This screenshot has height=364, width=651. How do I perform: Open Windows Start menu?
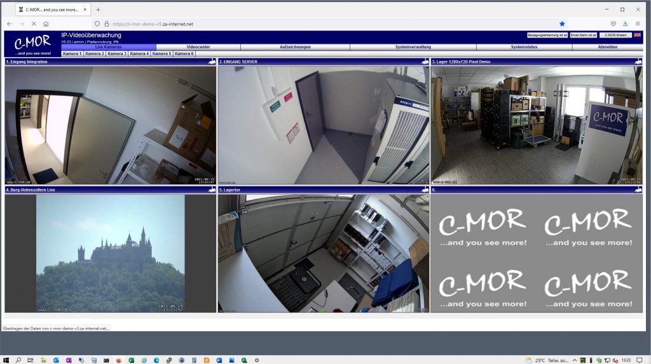[x=6, y=360]
